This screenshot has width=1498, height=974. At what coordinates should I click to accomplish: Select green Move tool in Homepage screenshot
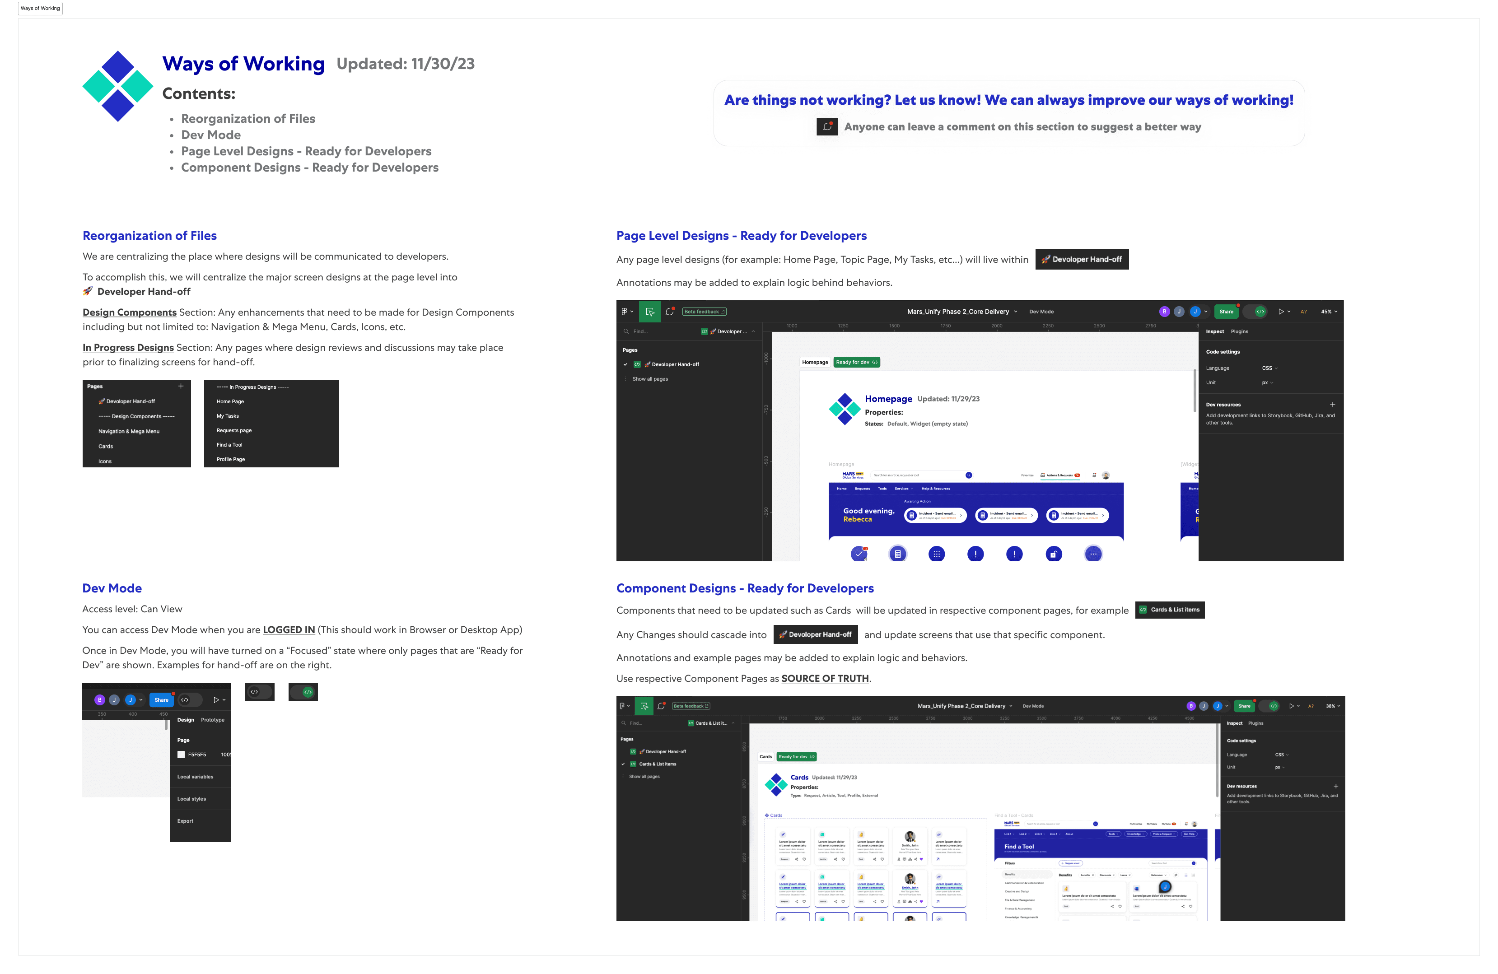[x=649, y=312]
